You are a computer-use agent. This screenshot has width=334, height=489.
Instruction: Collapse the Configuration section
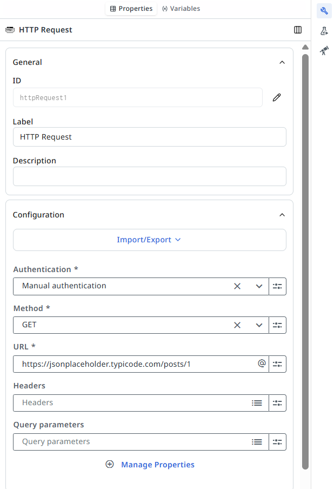pyautogui.click(x=282, y=215)
